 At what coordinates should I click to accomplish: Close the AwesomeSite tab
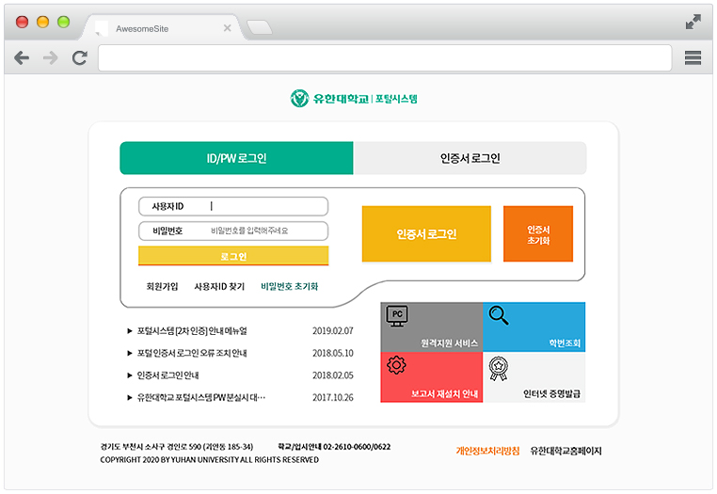tap(227, 28)
